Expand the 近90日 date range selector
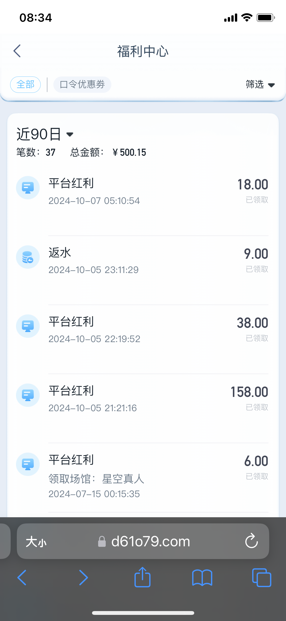 point(45,134)
